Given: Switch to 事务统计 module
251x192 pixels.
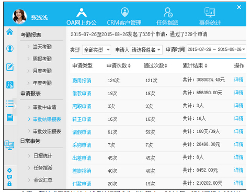Looking at the screenshot, I should pyautogui.click(x=210, y=17).
